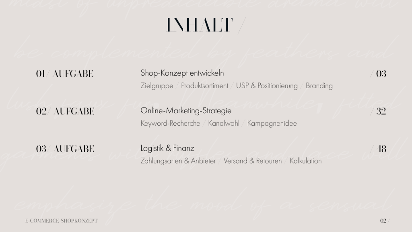Select the 03/ AUFGABE heading
Image resolution: width=412 pixels, height=232 pixels.
point(65,149)
